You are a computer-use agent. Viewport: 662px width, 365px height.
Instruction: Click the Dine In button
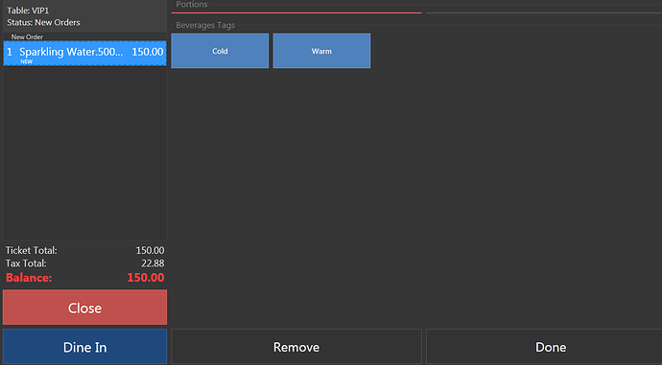tap(84, 347)
